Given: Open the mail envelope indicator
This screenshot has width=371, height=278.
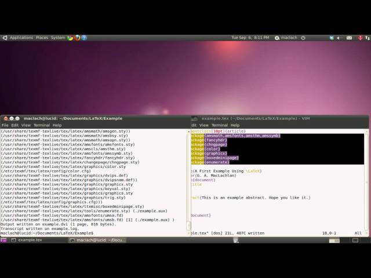Looking at the screenshot, I should [x=349, y=38].
